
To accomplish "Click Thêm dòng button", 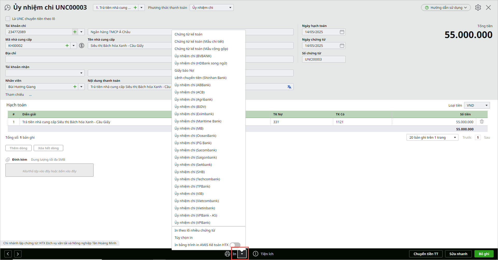I will [x=18, y=148].
